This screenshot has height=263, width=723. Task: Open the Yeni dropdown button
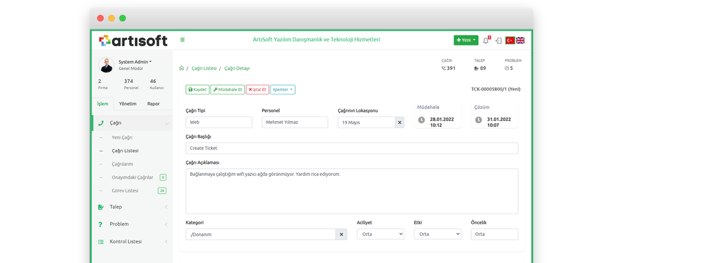point(466,40)
